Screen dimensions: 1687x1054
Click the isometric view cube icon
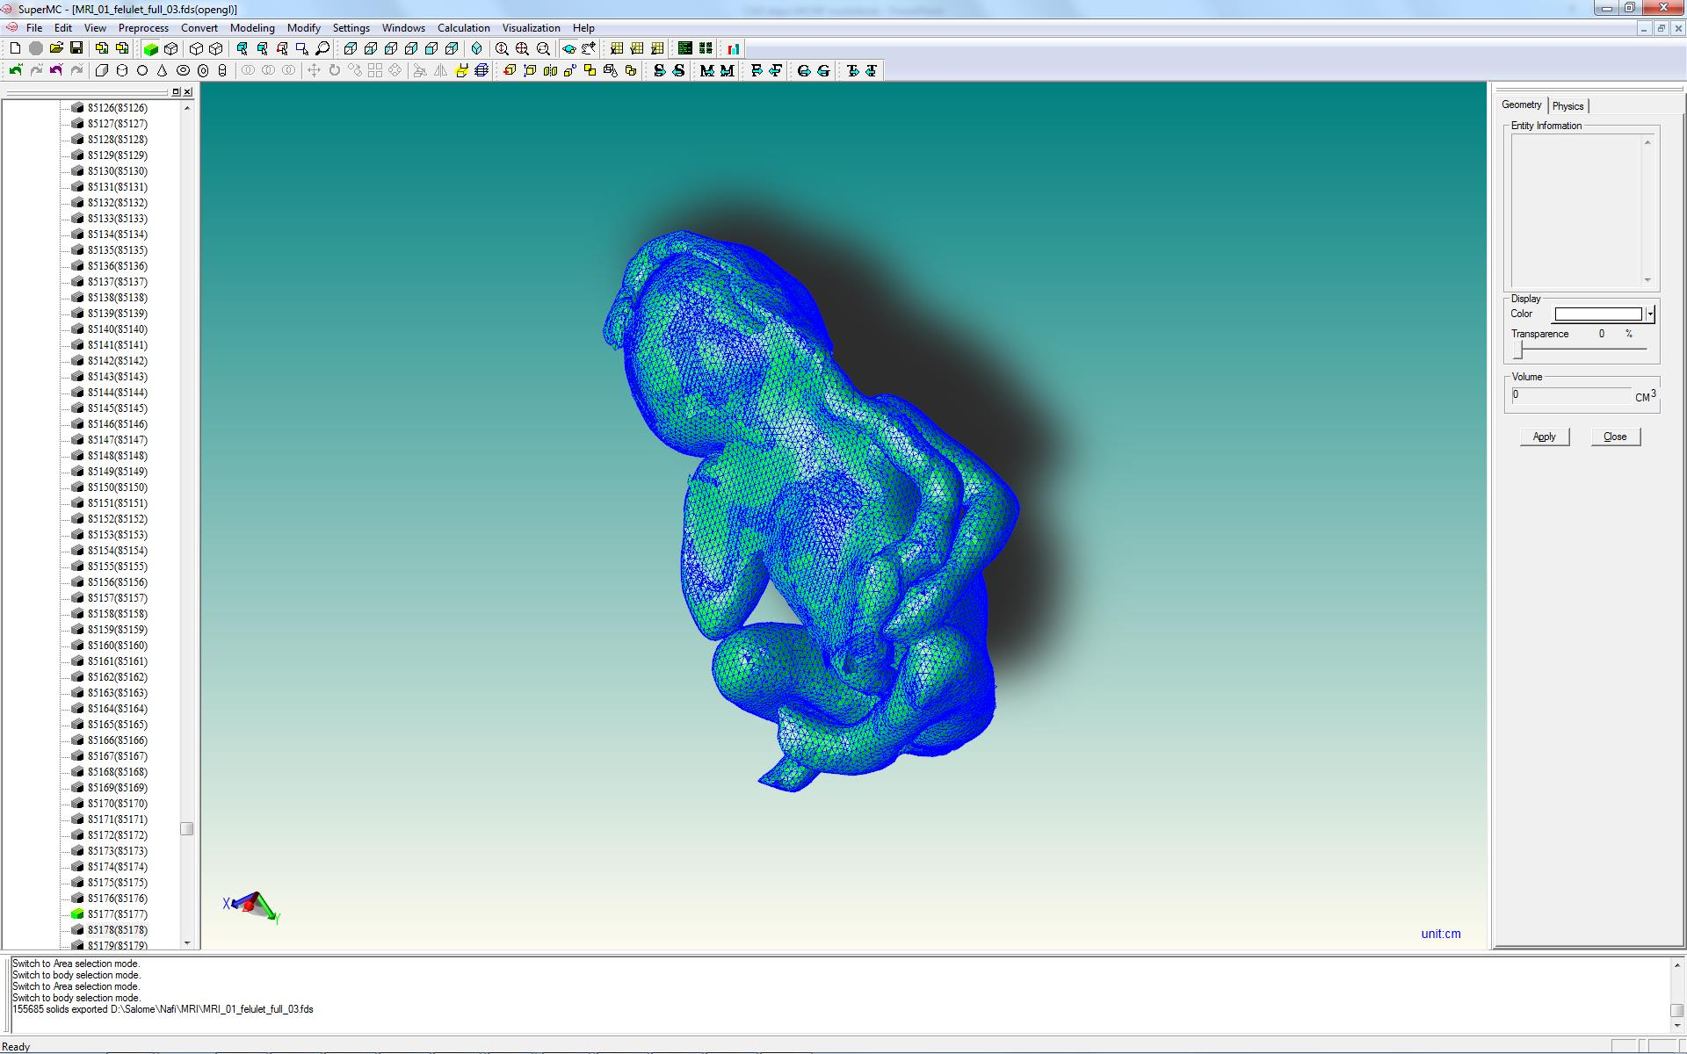477,48
